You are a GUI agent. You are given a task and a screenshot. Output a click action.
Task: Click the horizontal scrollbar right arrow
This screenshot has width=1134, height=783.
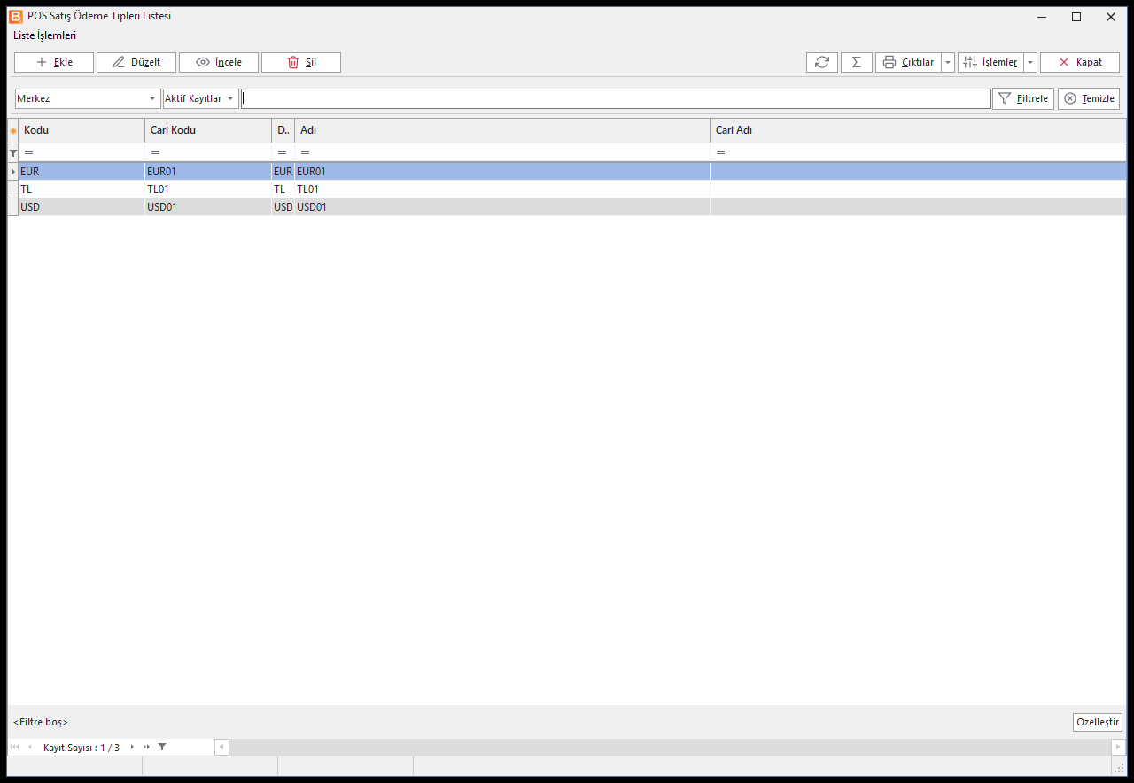(x=1118, y=748)
